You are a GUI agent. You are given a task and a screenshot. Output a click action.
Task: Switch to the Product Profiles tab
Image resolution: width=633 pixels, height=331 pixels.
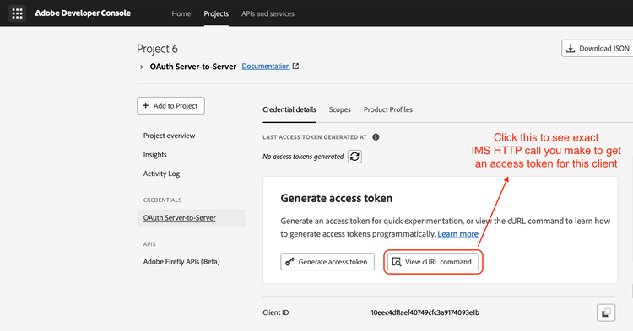pos(388,109)
